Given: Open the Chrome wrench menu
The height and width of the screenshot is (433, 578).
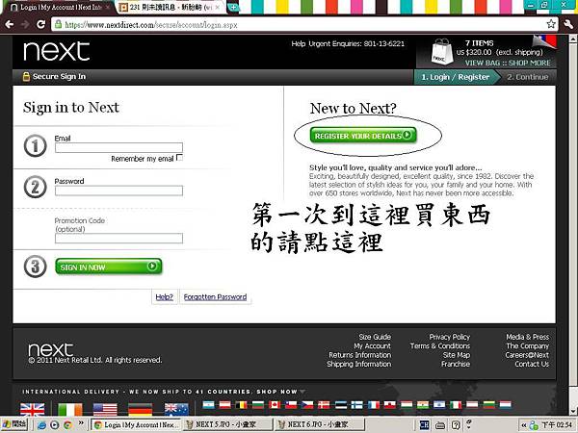Looking at the screenshot, I should (x=568, y=25).
